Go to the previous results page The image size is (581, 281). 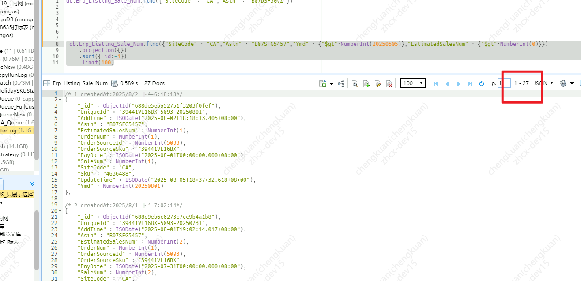(x=447, y=83)
